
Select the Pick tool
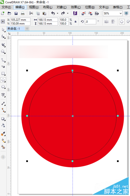pos(3,30)
